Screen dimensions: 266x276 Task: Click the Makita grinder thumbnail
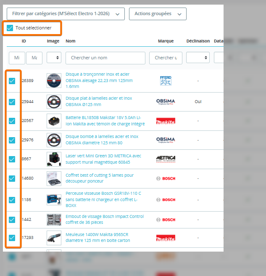click(x=54, y=238)
